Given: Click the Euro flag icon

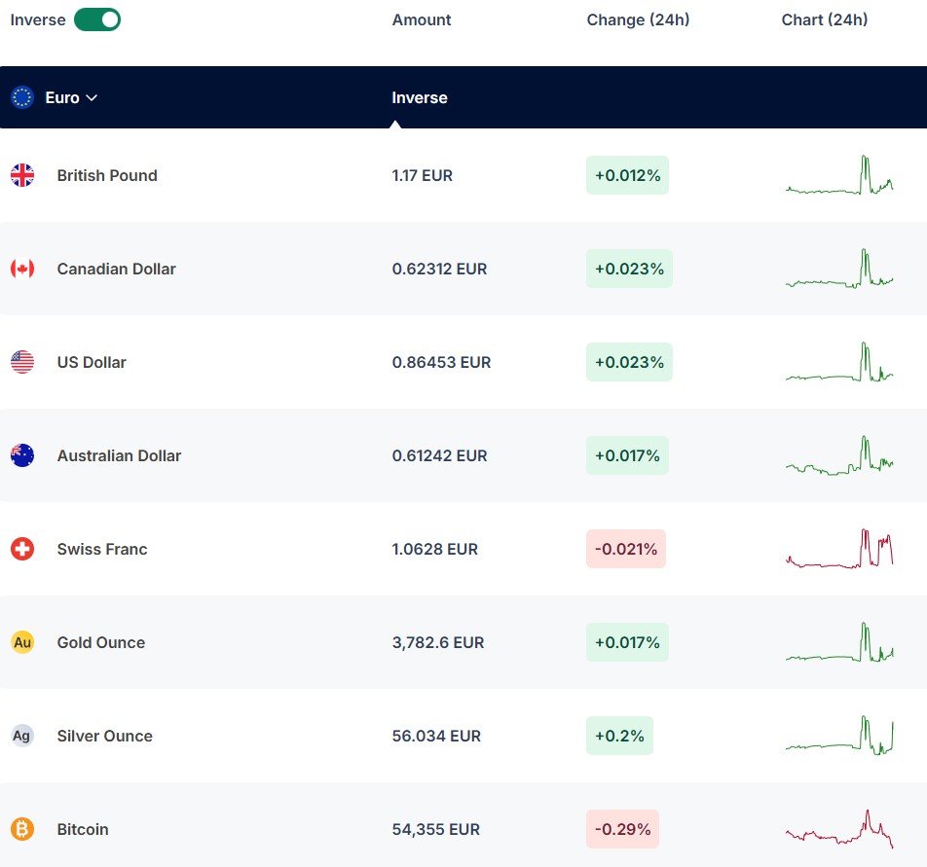Looking at the screenshot, I should point(22,97).
